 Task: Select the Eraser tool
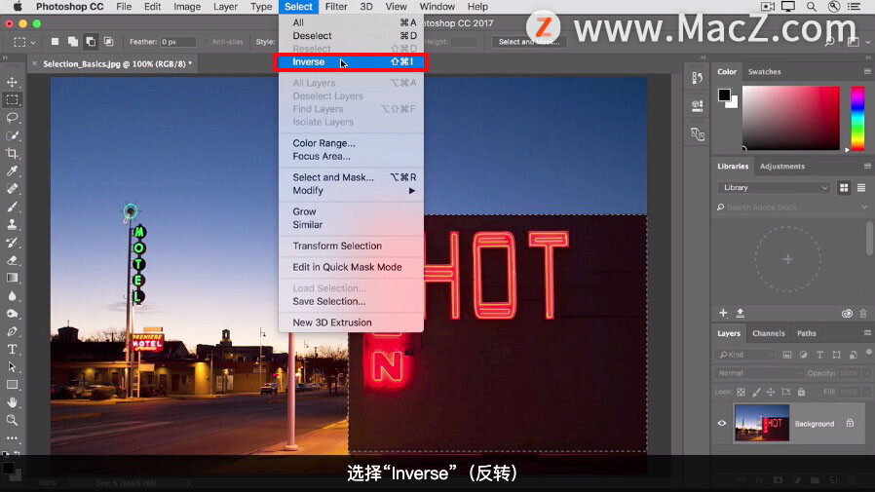12,260
